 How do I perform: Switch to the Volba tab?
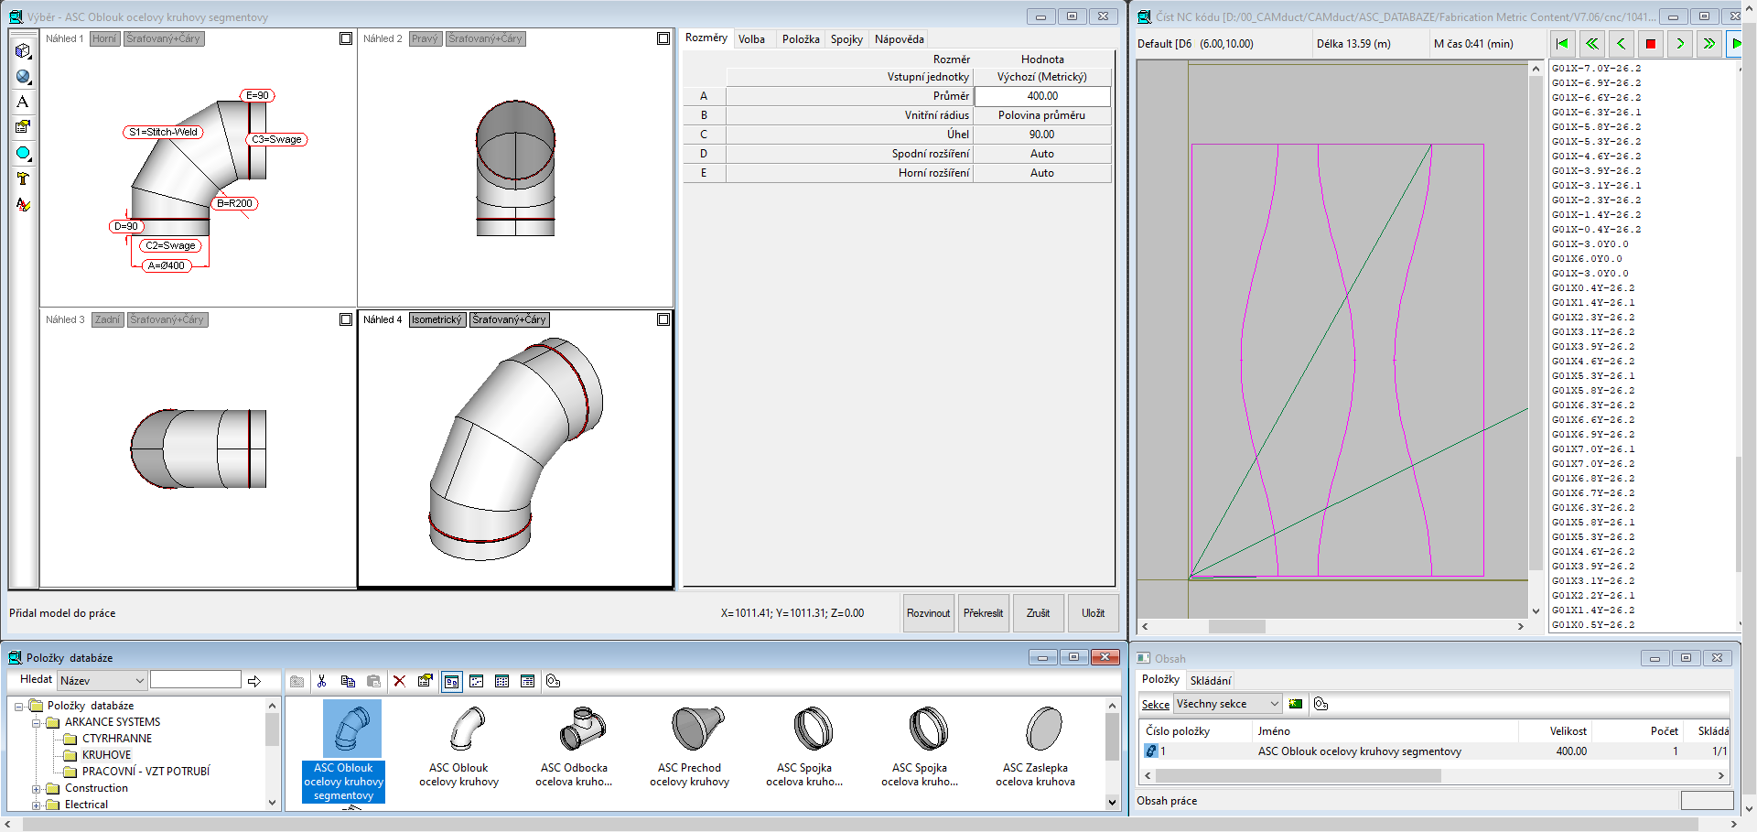tap(751, 39)
